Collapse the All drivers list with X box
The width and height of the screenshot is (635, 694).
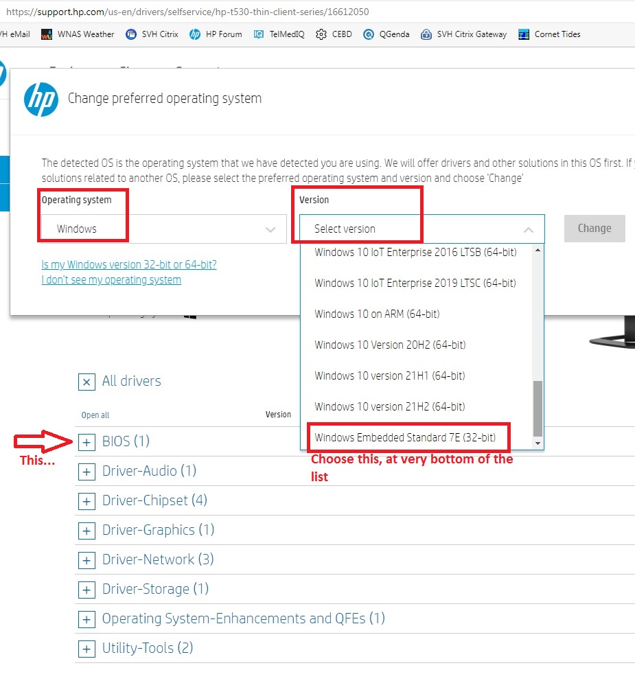coord(86,382)
